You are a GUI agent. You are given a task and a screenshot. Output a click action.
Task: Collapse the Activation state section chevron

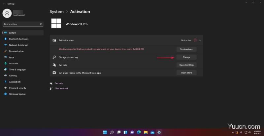tap(200, 40)
